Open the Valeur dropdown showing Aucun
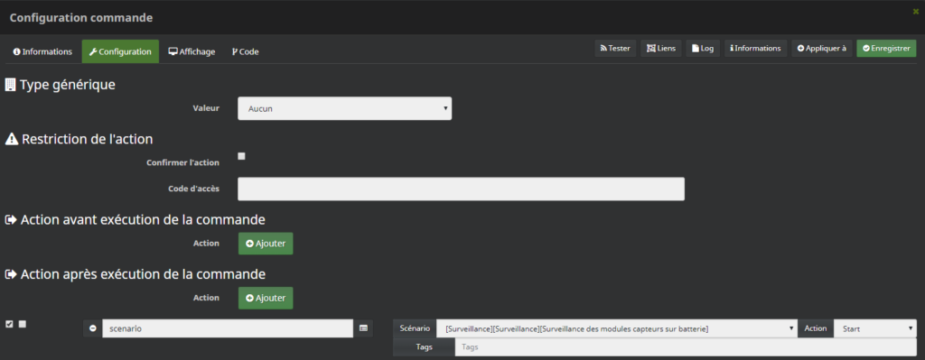925x360 pixels. point(344,108)
